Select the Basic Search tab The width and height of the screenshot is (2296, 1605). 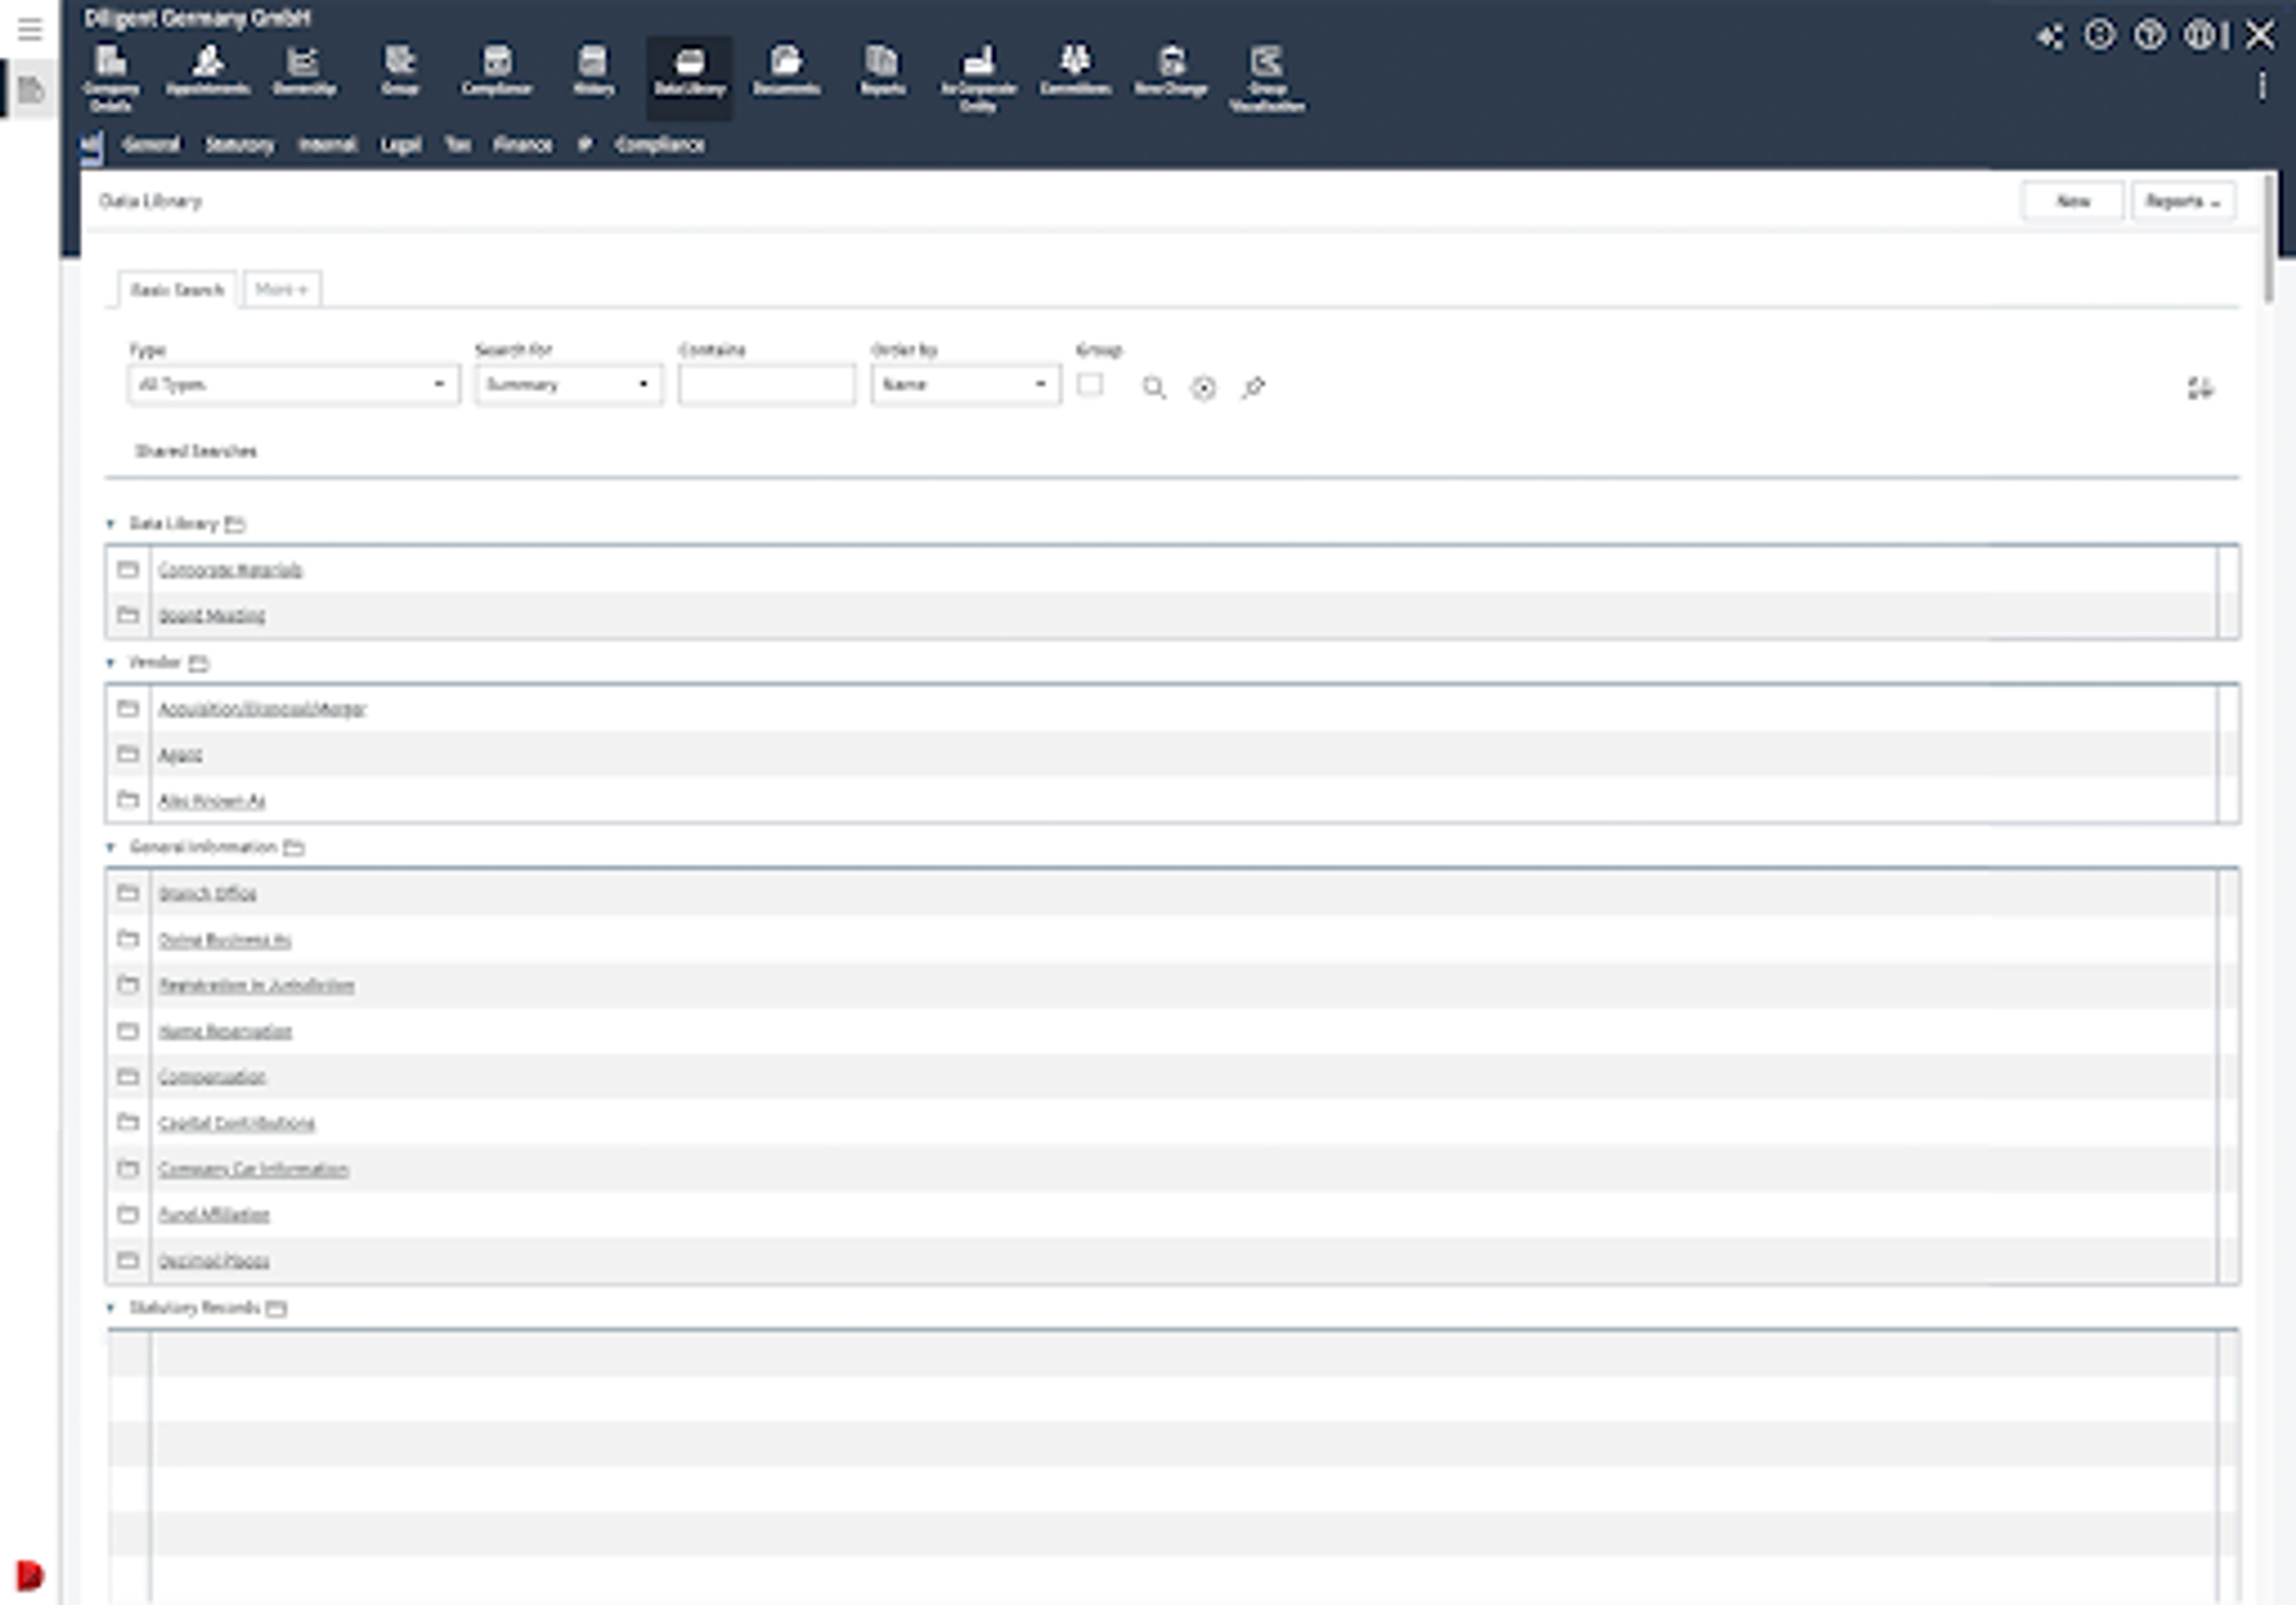click(177, 290)
